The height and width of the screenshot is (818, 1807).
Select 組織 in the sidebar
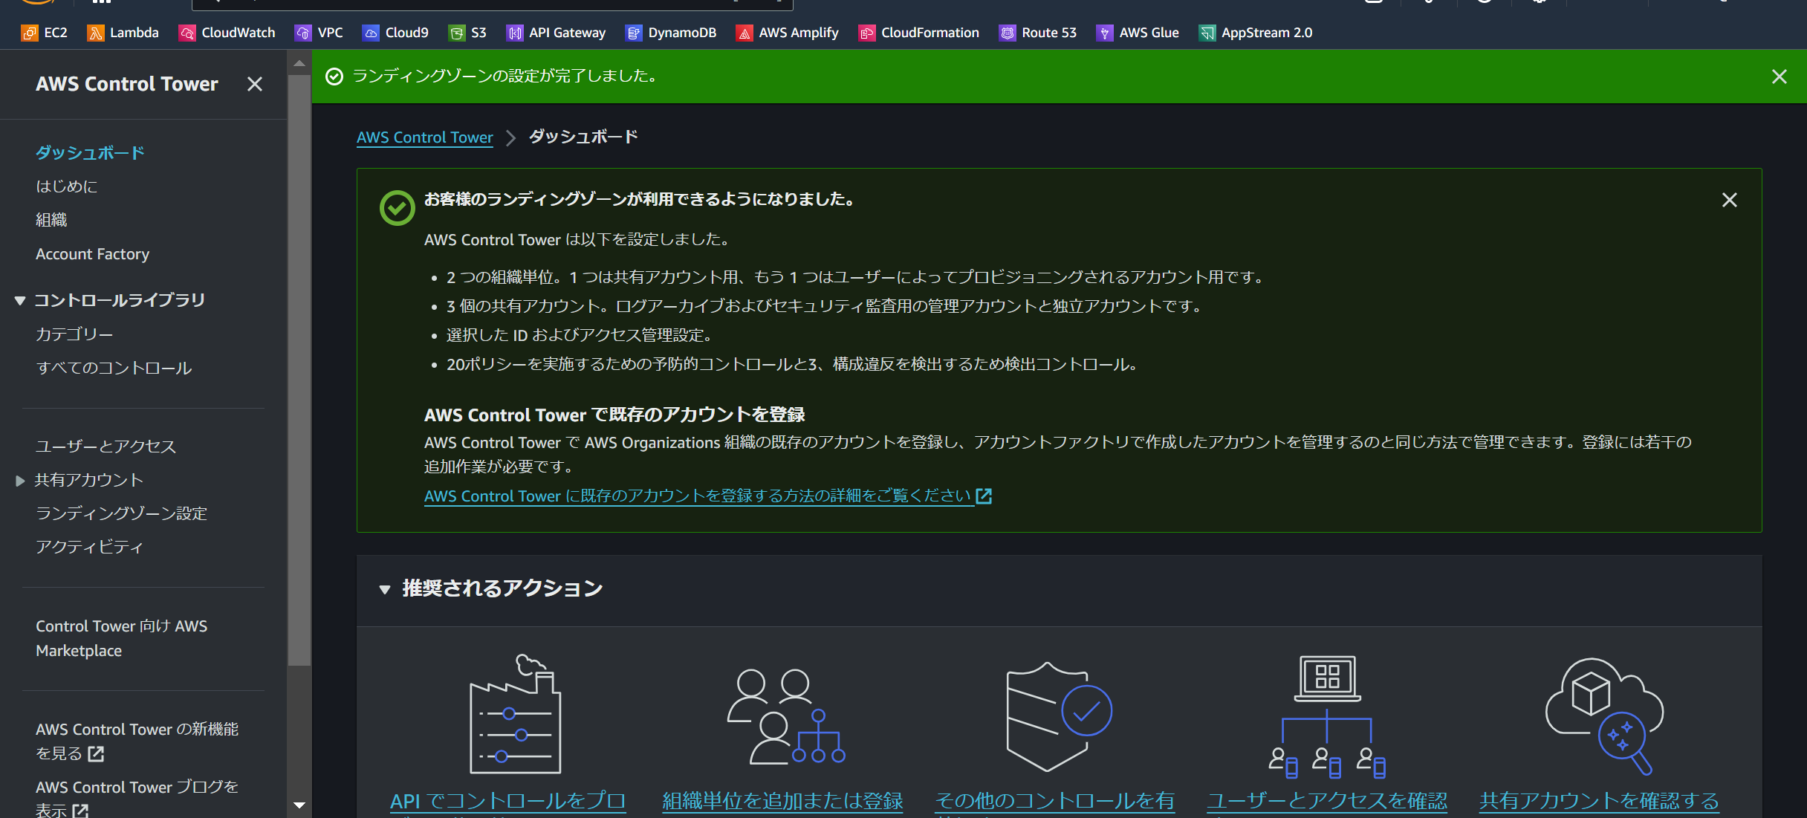[x=51, y=219]
